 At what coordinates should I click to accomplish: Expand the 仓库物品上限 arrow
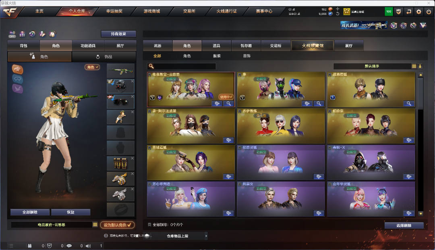(206, 236)
